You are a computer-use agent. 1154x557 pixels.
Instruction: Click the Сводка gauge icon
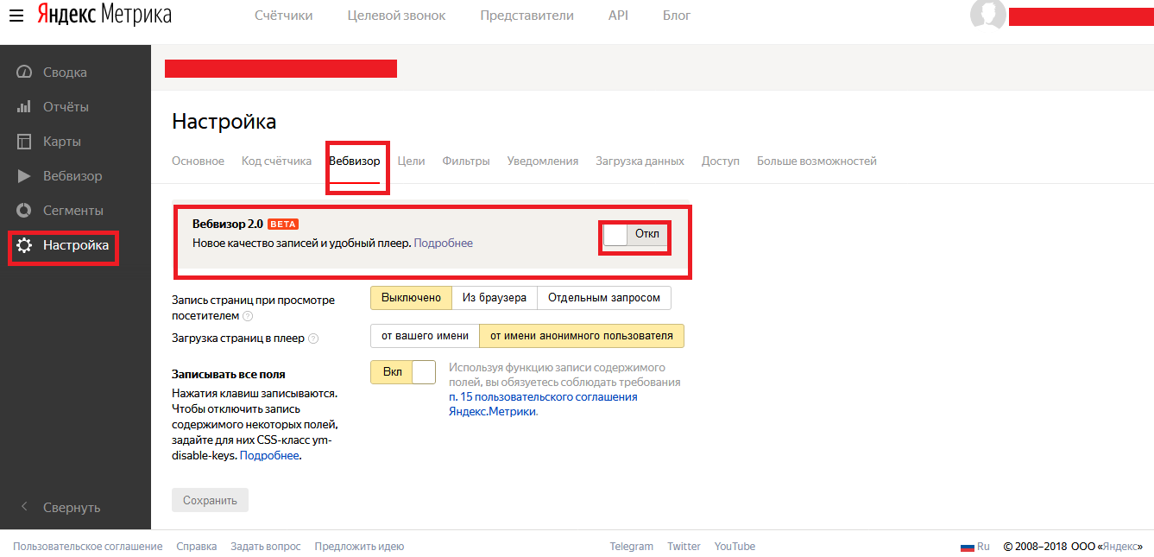coord(24,73)
